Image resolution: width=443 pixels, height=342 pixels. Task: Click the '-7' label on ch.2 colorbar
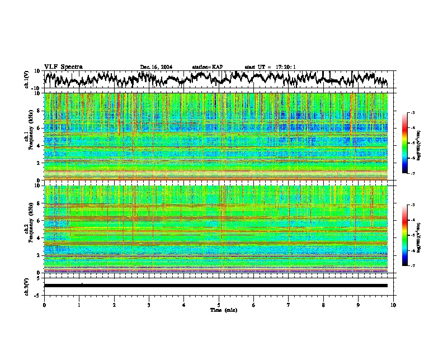tap(413, 265)
